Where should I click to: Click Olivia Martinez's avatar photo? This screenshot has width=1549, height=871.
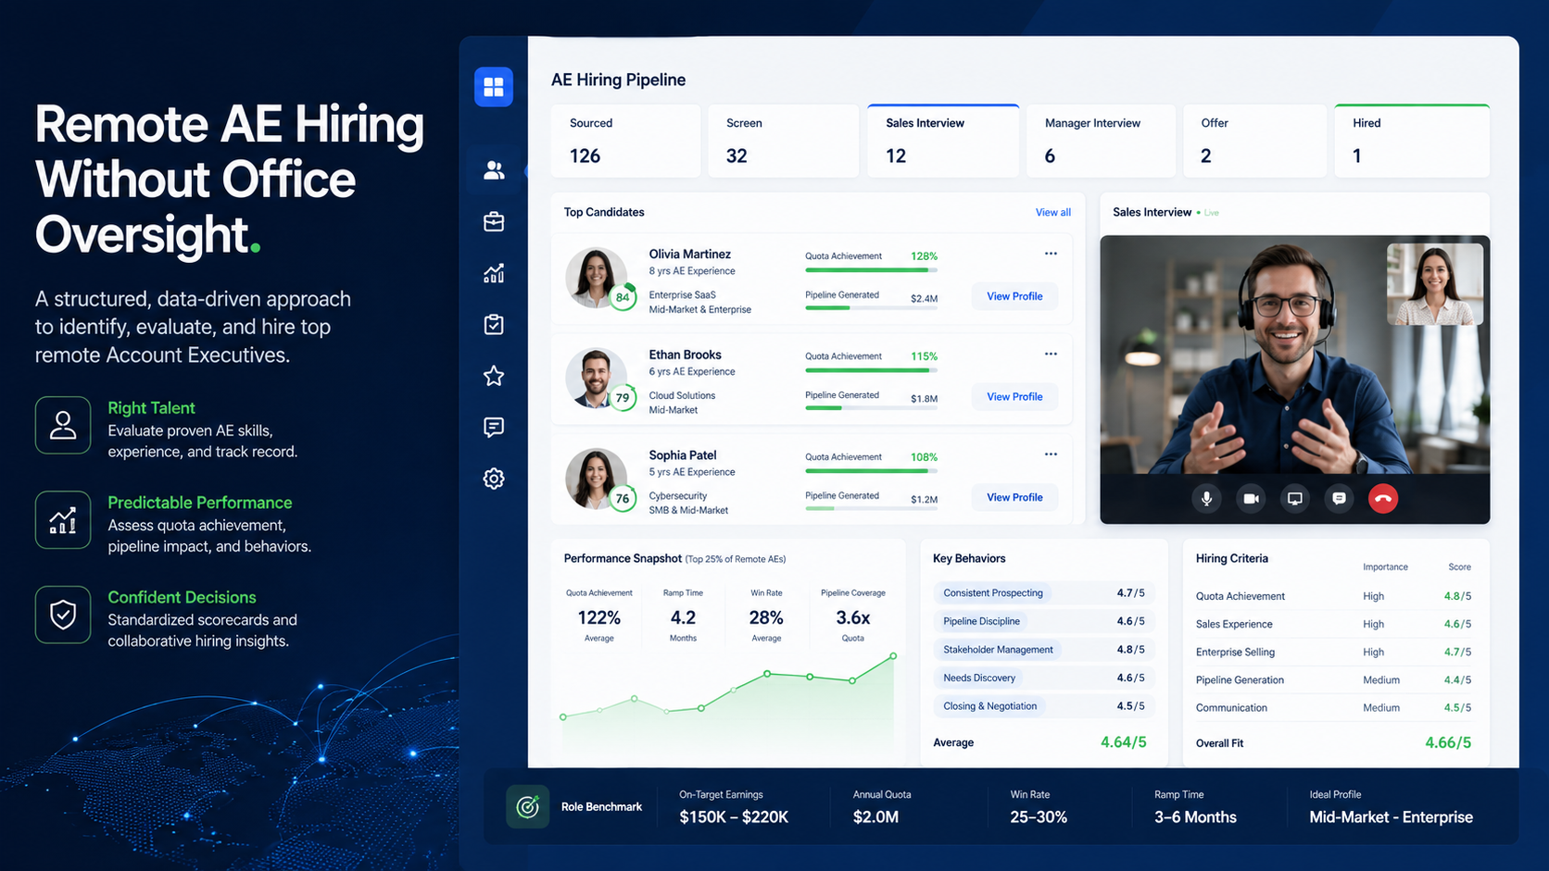596,277
